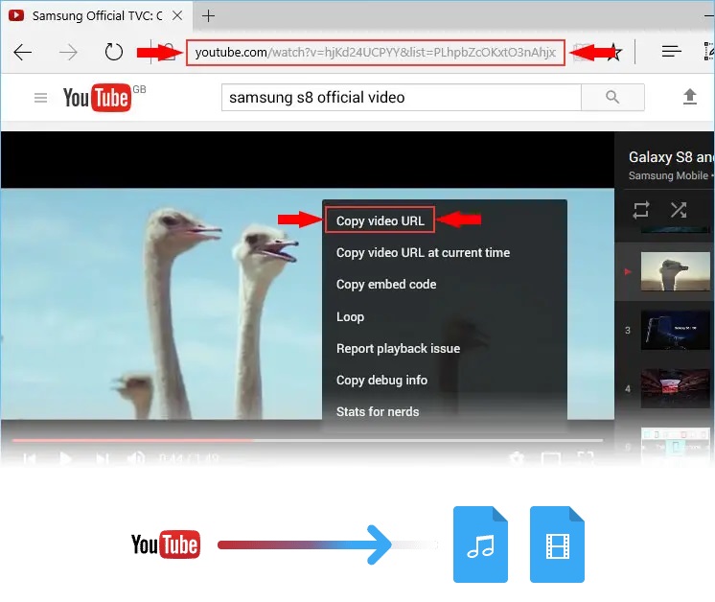The width and height of the screenshot is (715, 602).
Task: Toggle the player volume speaker icon
Action: tap(136, 458)
